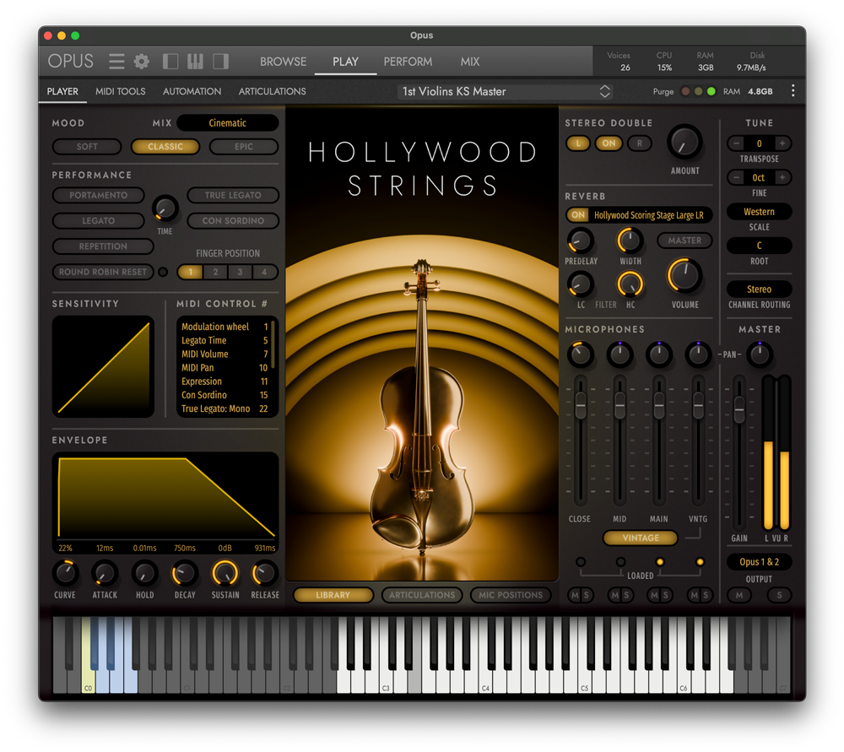Enable PORTAMENTO performance mode
The image size is (844, 752).
coord(99,195)
